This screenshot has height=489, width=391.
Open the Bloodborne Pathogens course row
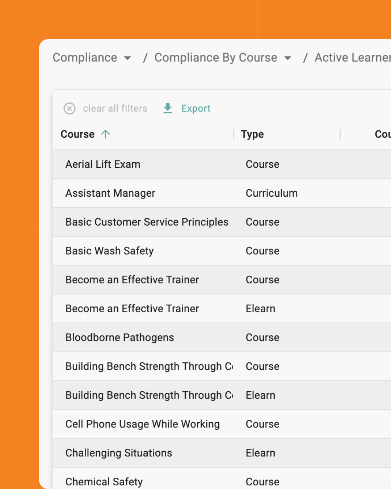[119, 338]
